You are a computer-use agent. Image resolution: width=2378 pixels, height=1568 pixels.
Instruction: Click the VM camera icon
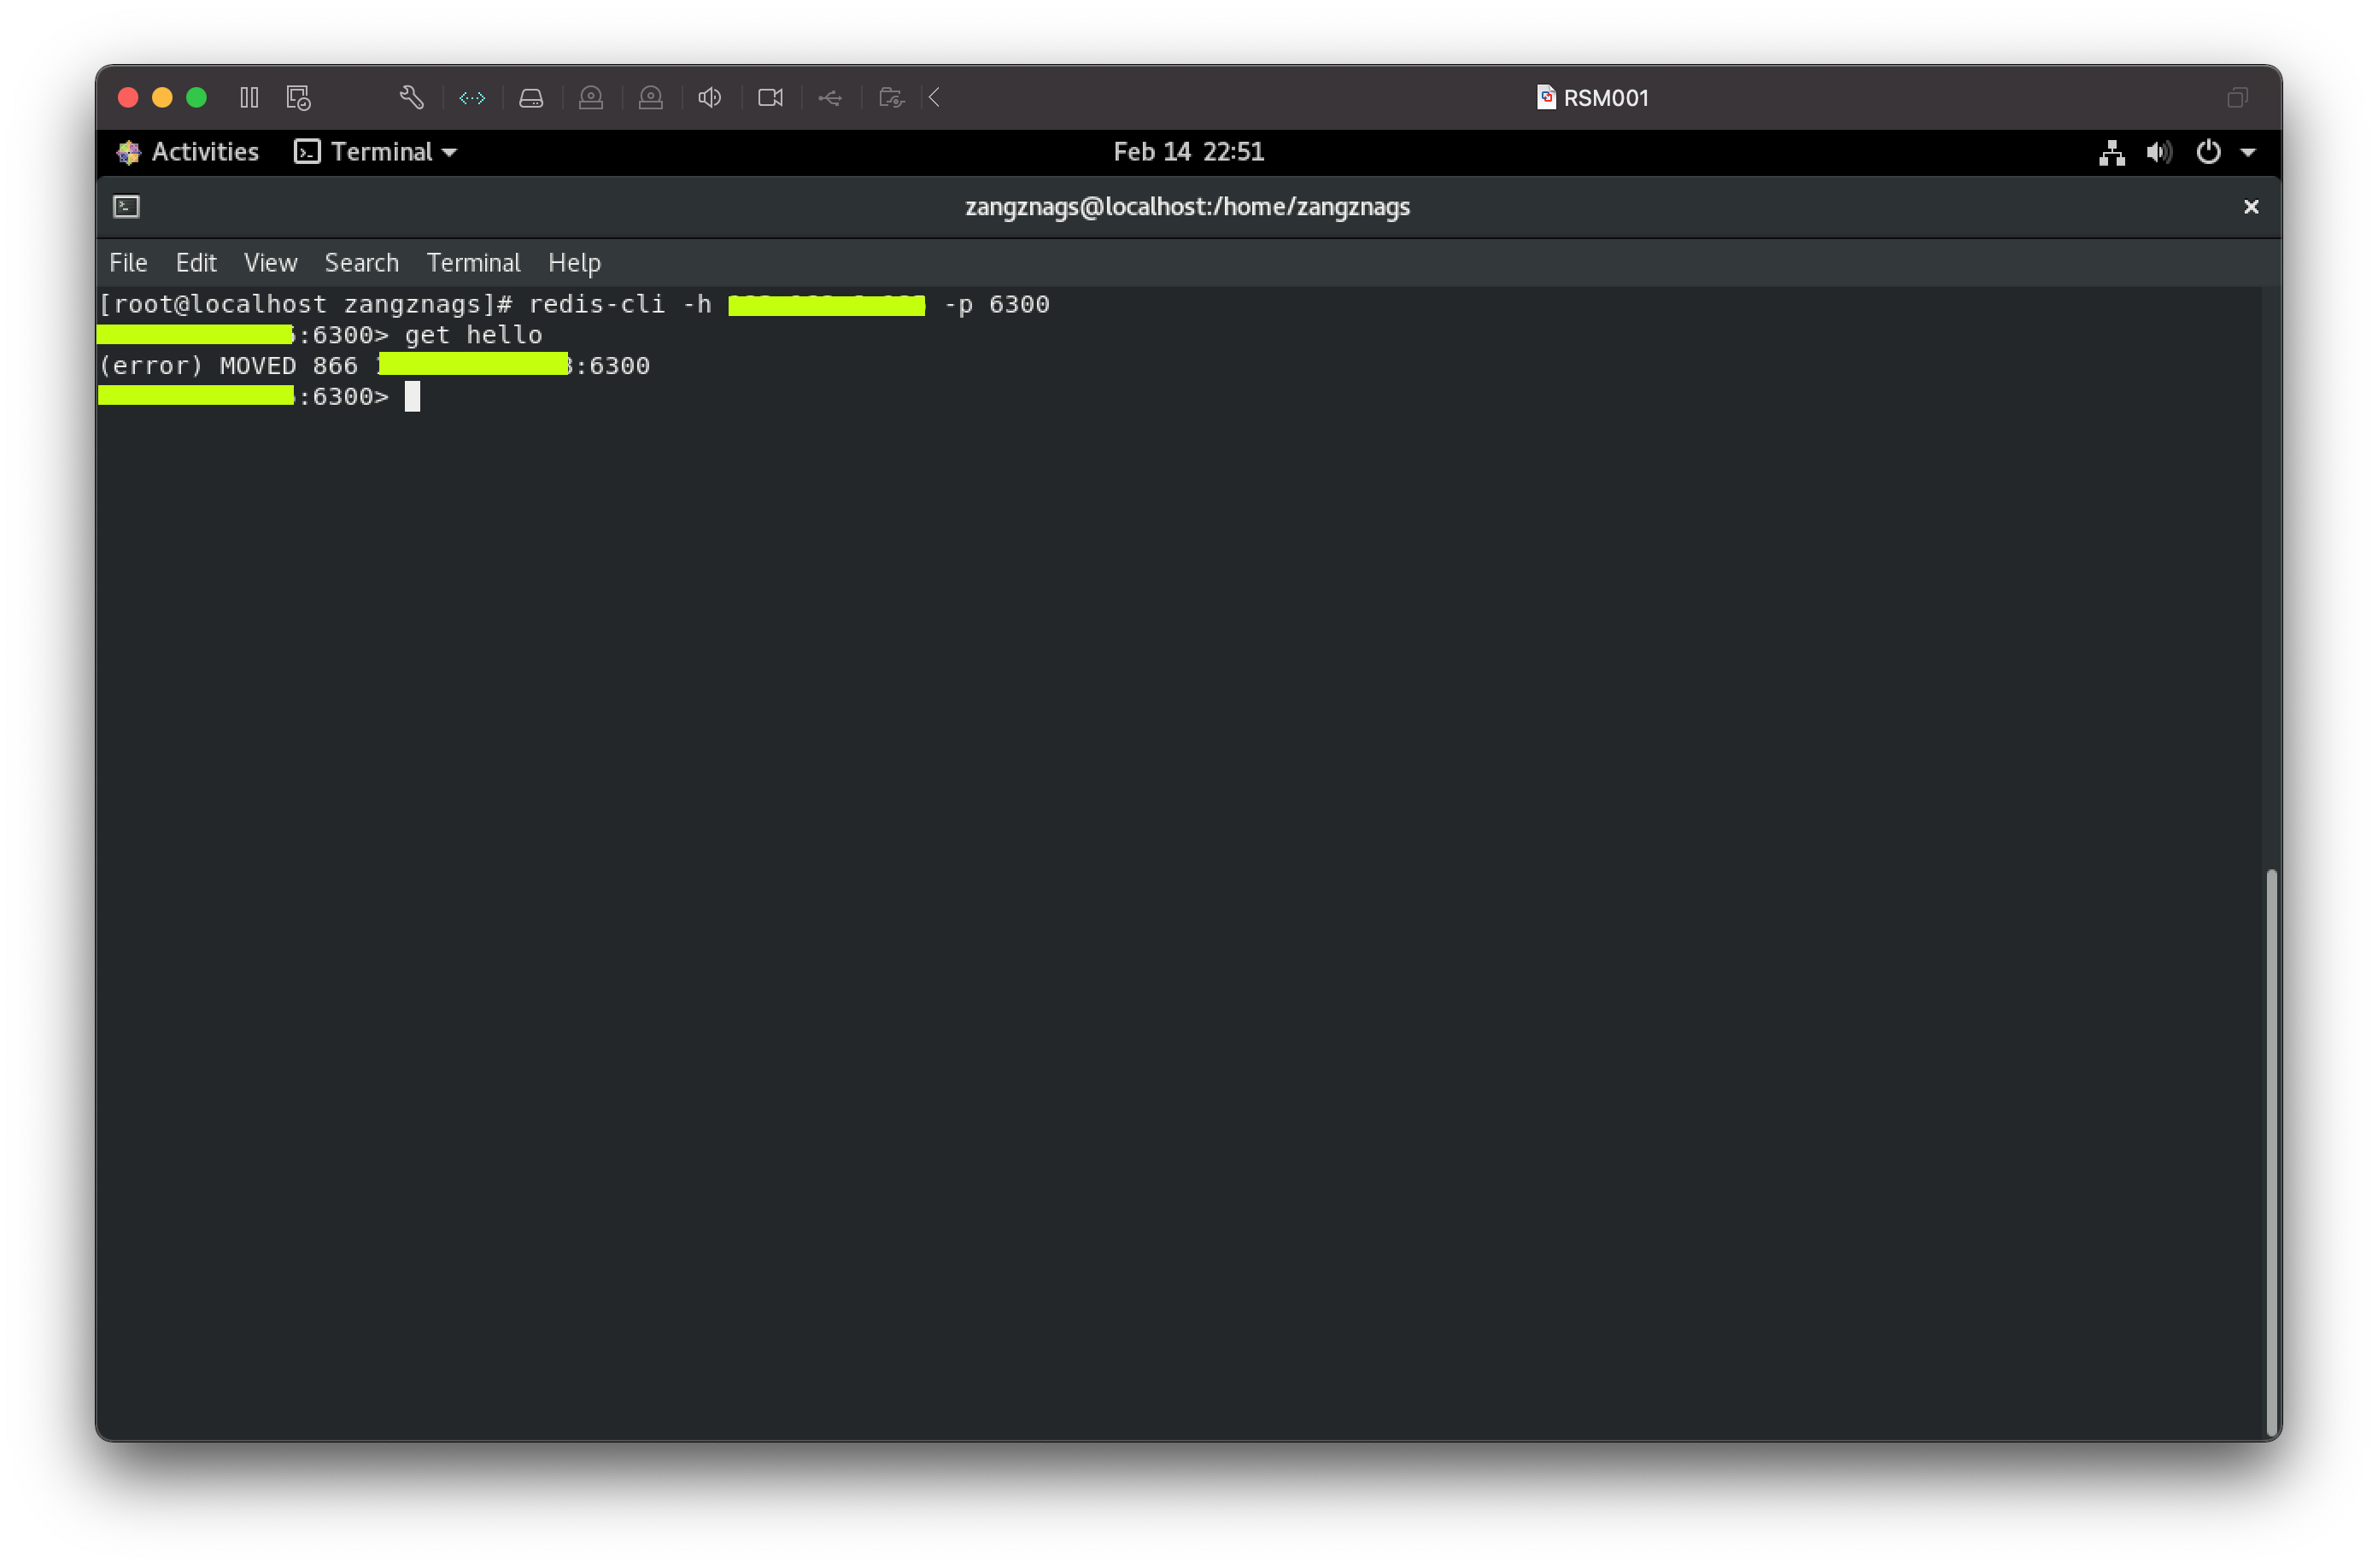pyautogui.click(x=770, y=97)
